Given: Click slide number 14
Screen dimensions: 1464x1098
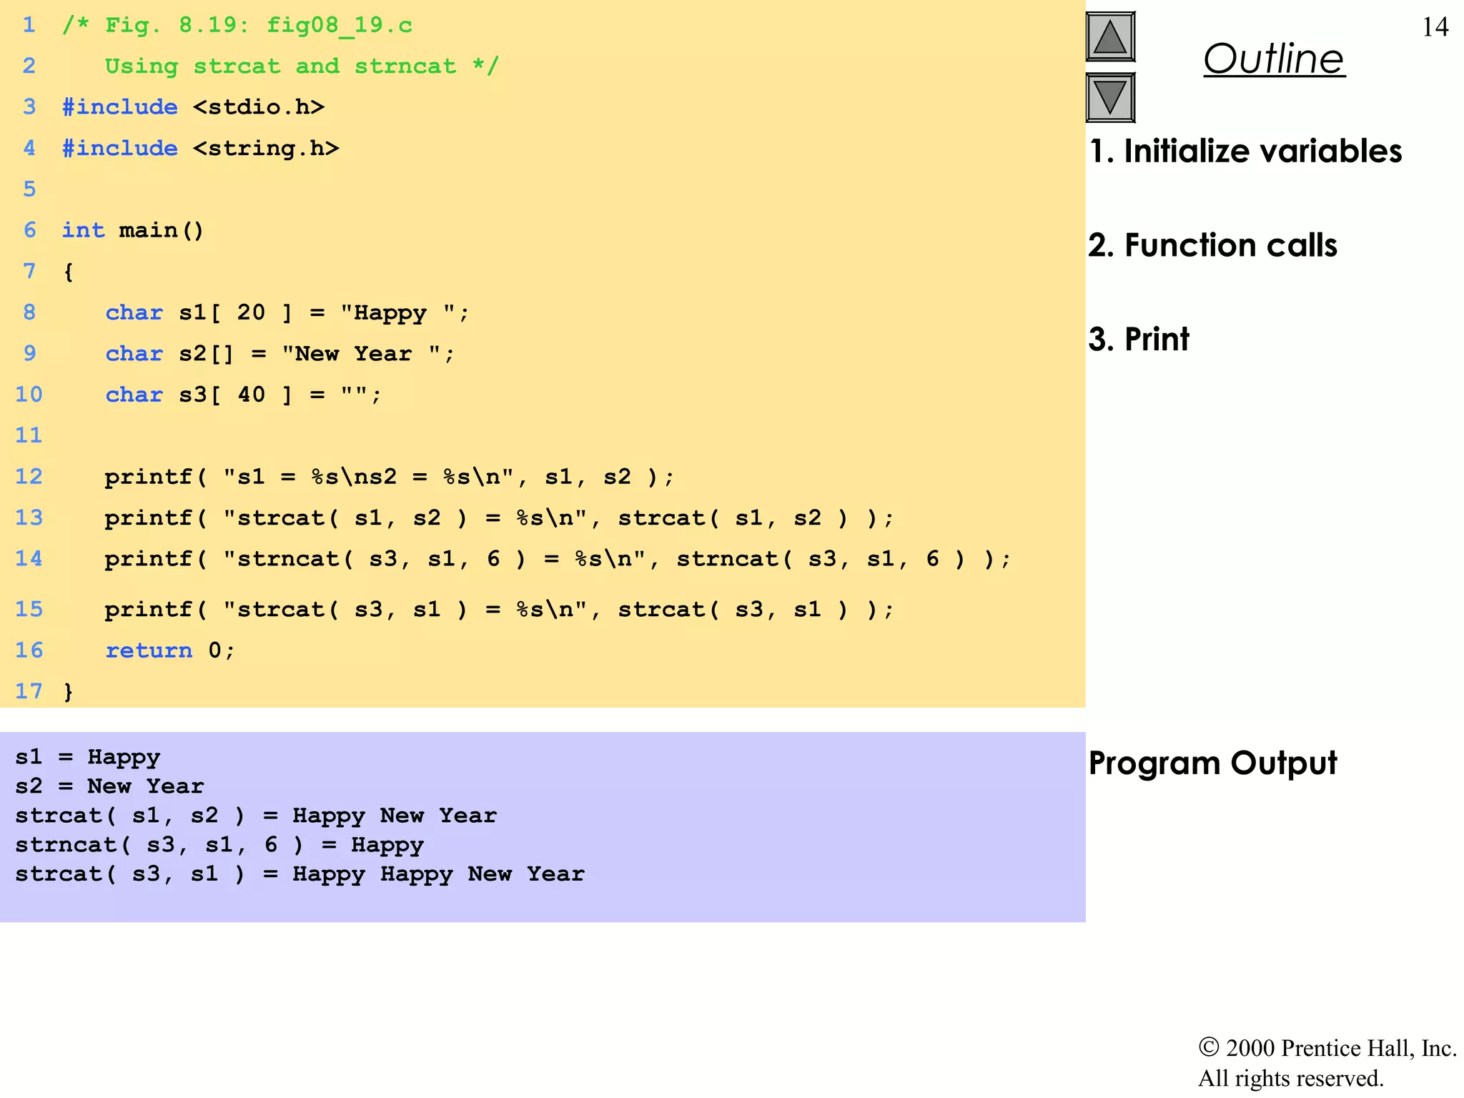Looking at the screenshot, I should pyautogui.click(x=1435, y=27).
